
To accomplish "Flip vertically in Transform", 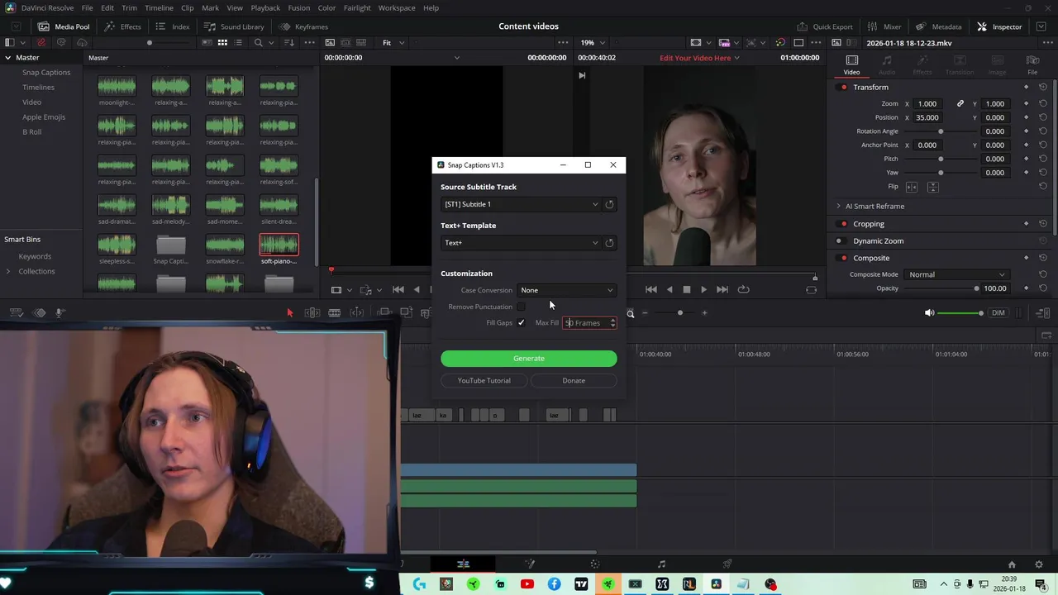I will (932, 187).
